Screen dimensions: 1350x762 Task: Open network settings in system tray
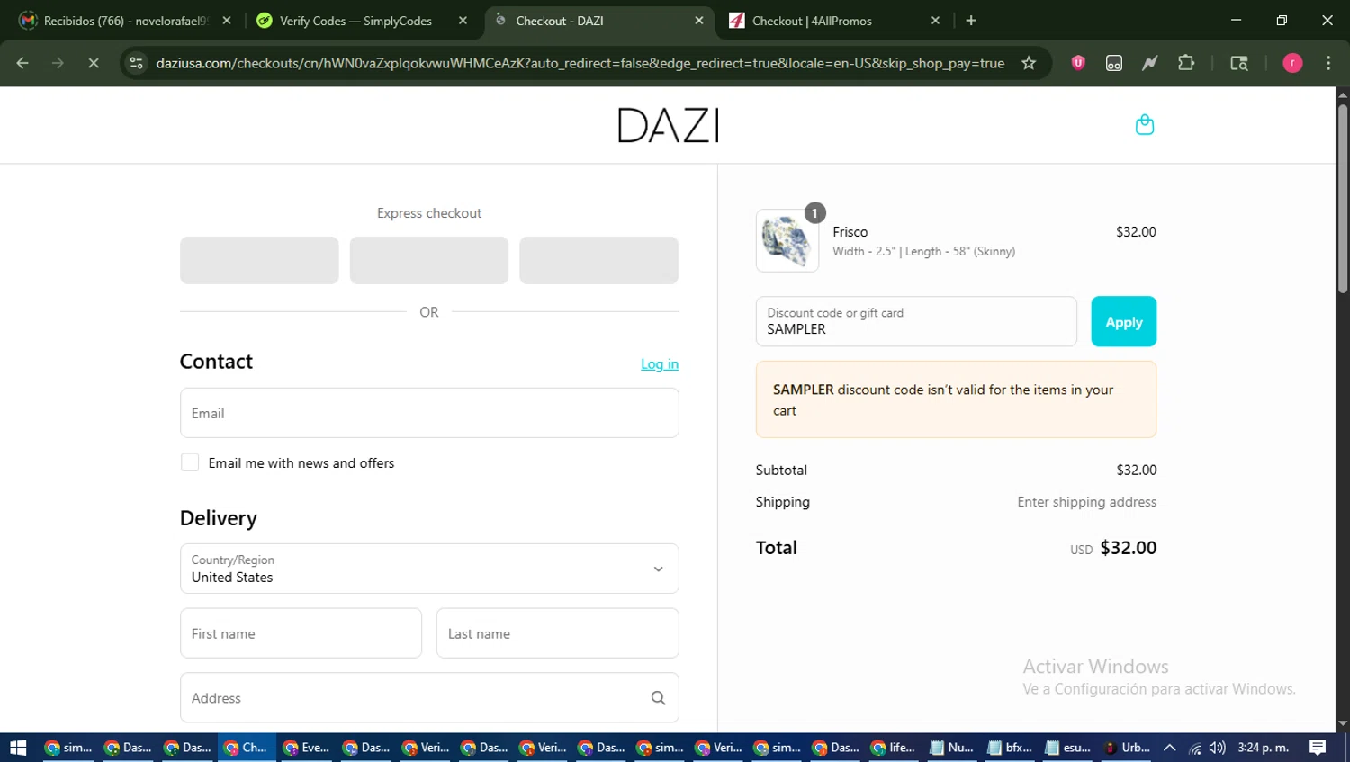(1195, 748)
